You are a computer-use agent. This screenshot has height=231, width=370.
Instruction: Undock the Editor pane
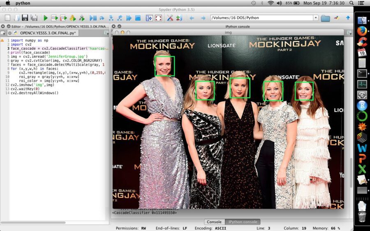9,26
